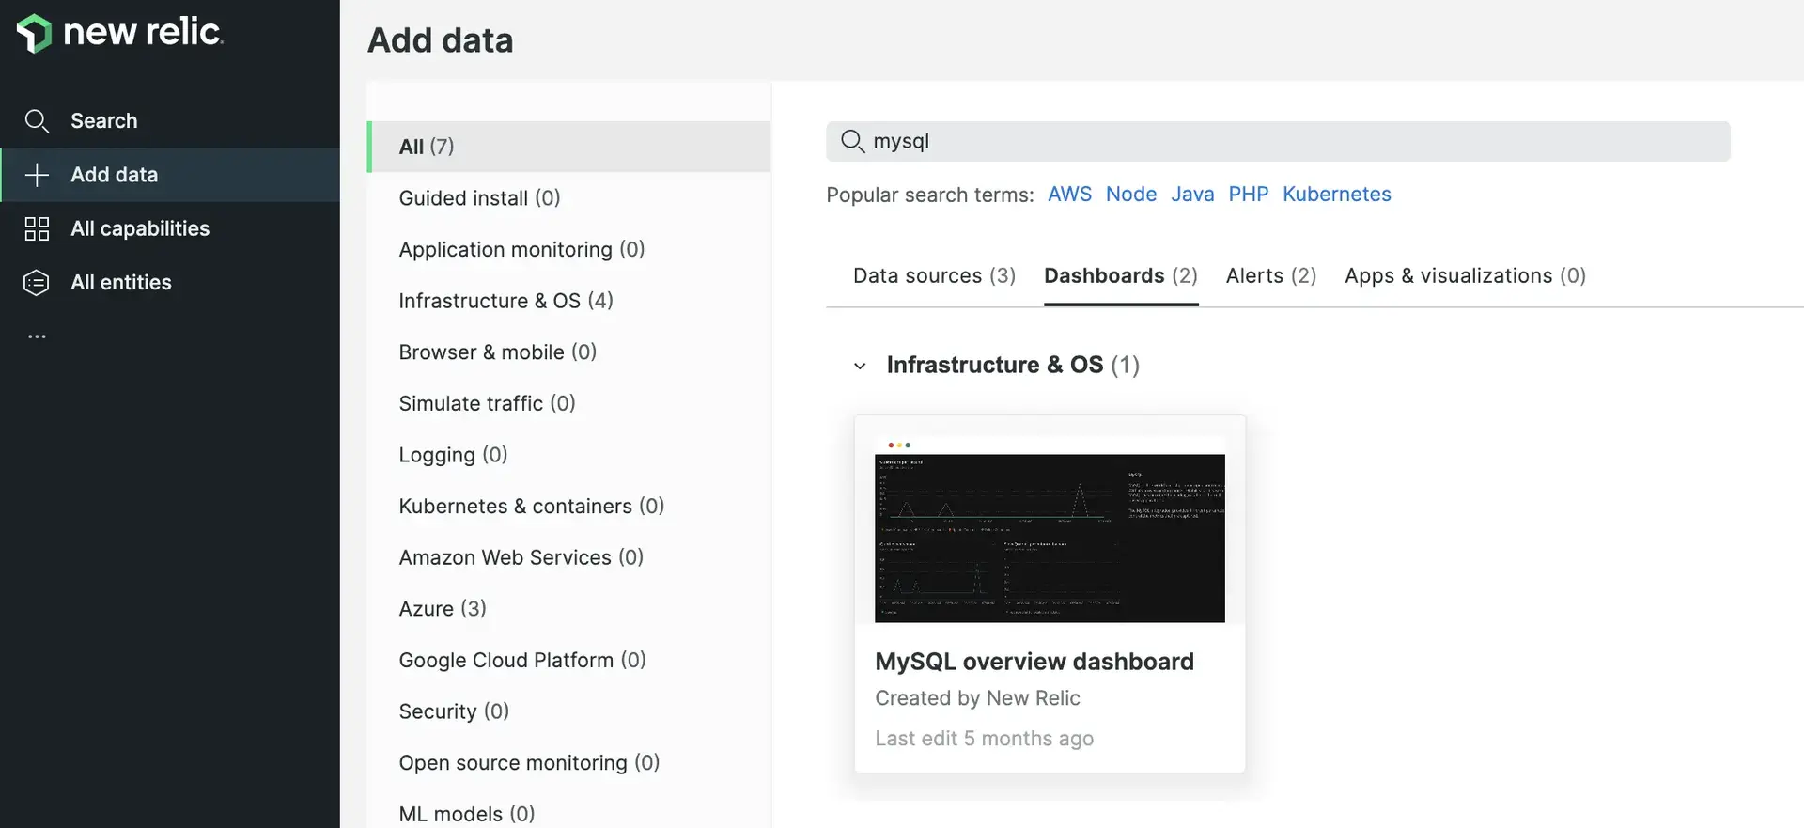This screenshot has width=1804, height=828.
Task: Click the New Relic logo
Action: pos(120,33)
